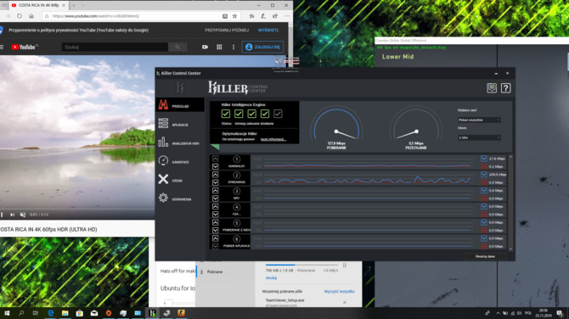
Task: Open YouTube's three-dot settings menu
Action: click(234, 47)
